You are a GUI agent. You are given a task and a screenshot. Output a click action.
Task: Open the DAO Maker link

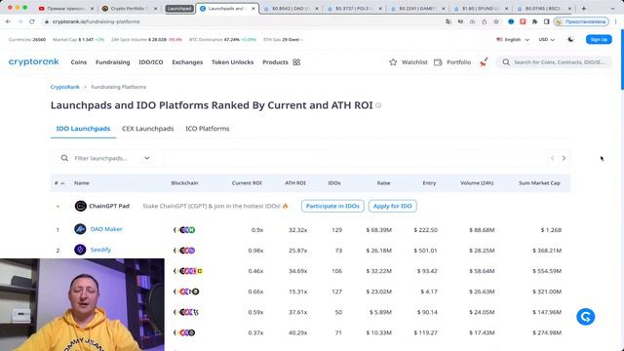point(106,229)
